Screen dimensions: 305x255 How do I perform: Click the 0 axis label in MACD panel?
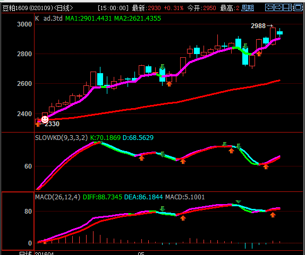click(x=30, y=243)
